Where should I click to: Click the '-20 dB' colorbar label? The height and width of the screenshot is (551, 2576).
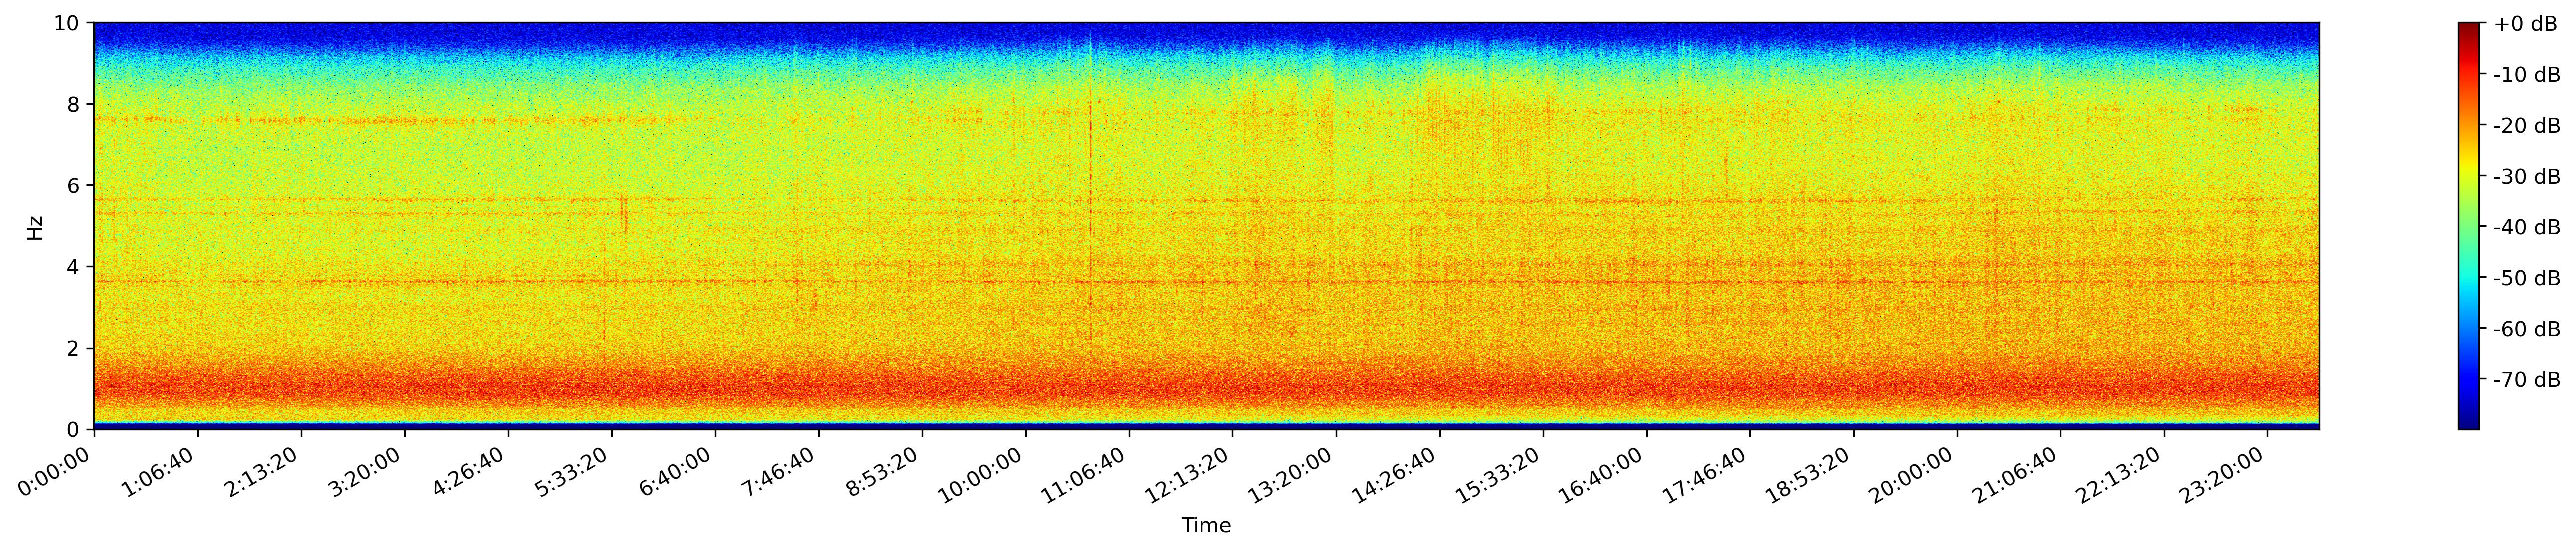click(2527, 126)
